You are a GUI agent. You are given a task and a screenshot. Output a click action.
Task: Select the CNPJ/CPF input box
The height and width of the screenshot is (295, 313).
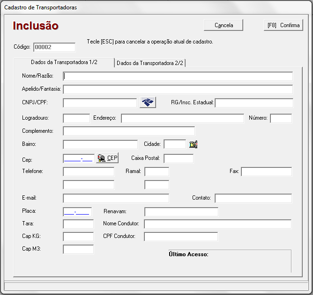pyautogui.click(x=99, y=103)
